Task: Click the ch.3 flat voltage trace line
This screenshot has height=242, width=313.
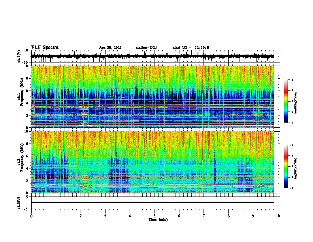Action: 153,202
